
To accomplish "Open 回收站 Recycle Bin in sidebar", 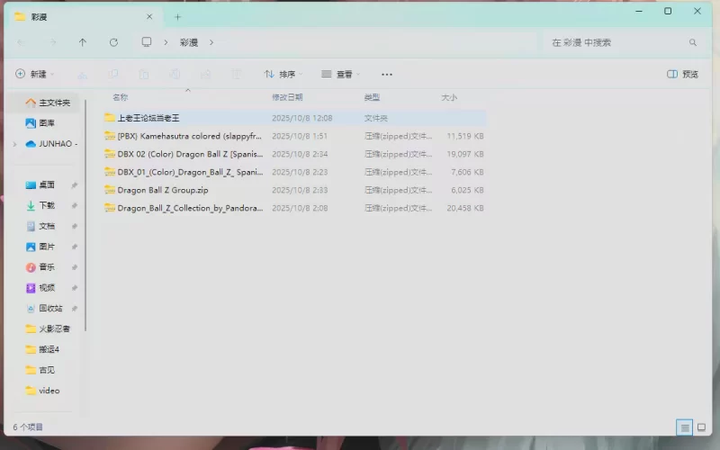I will 44,308.
